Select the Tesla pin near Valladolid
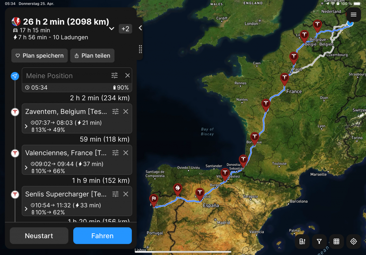366x255 pixels. click(200, 194)
